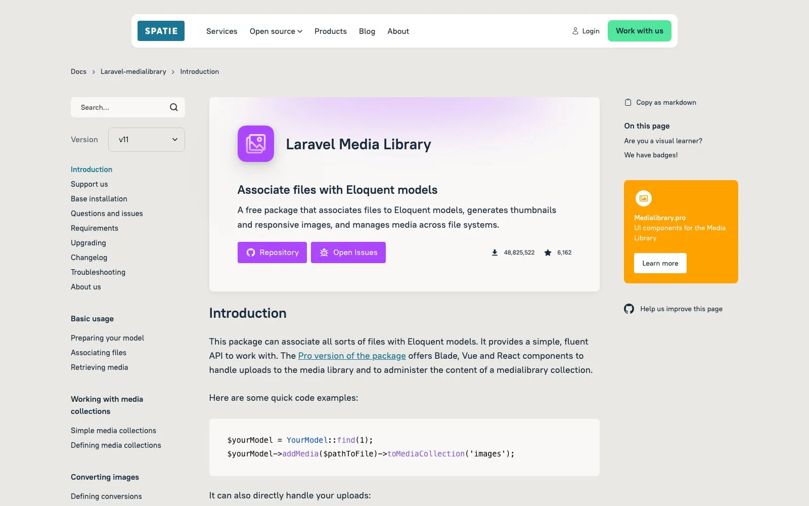Open Defining conversions page

click(x=106, y=496)
